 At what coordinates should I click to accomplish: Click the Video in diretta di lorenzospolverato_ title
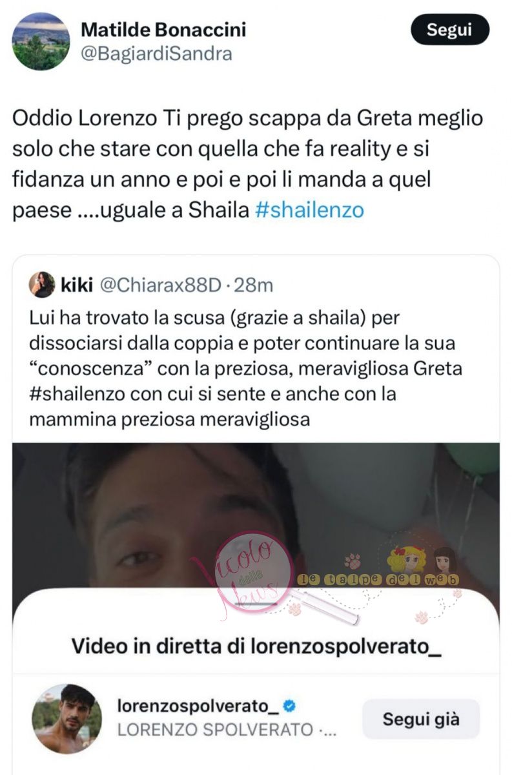(256, 645)
